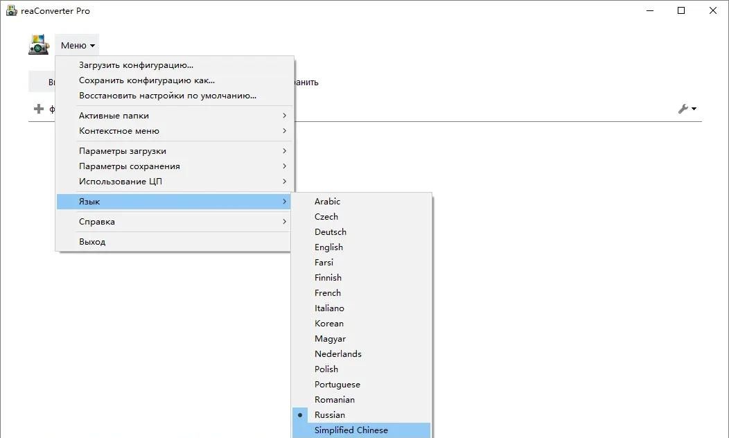Click the reaConverter Pro title bar icon

[11, 10]
